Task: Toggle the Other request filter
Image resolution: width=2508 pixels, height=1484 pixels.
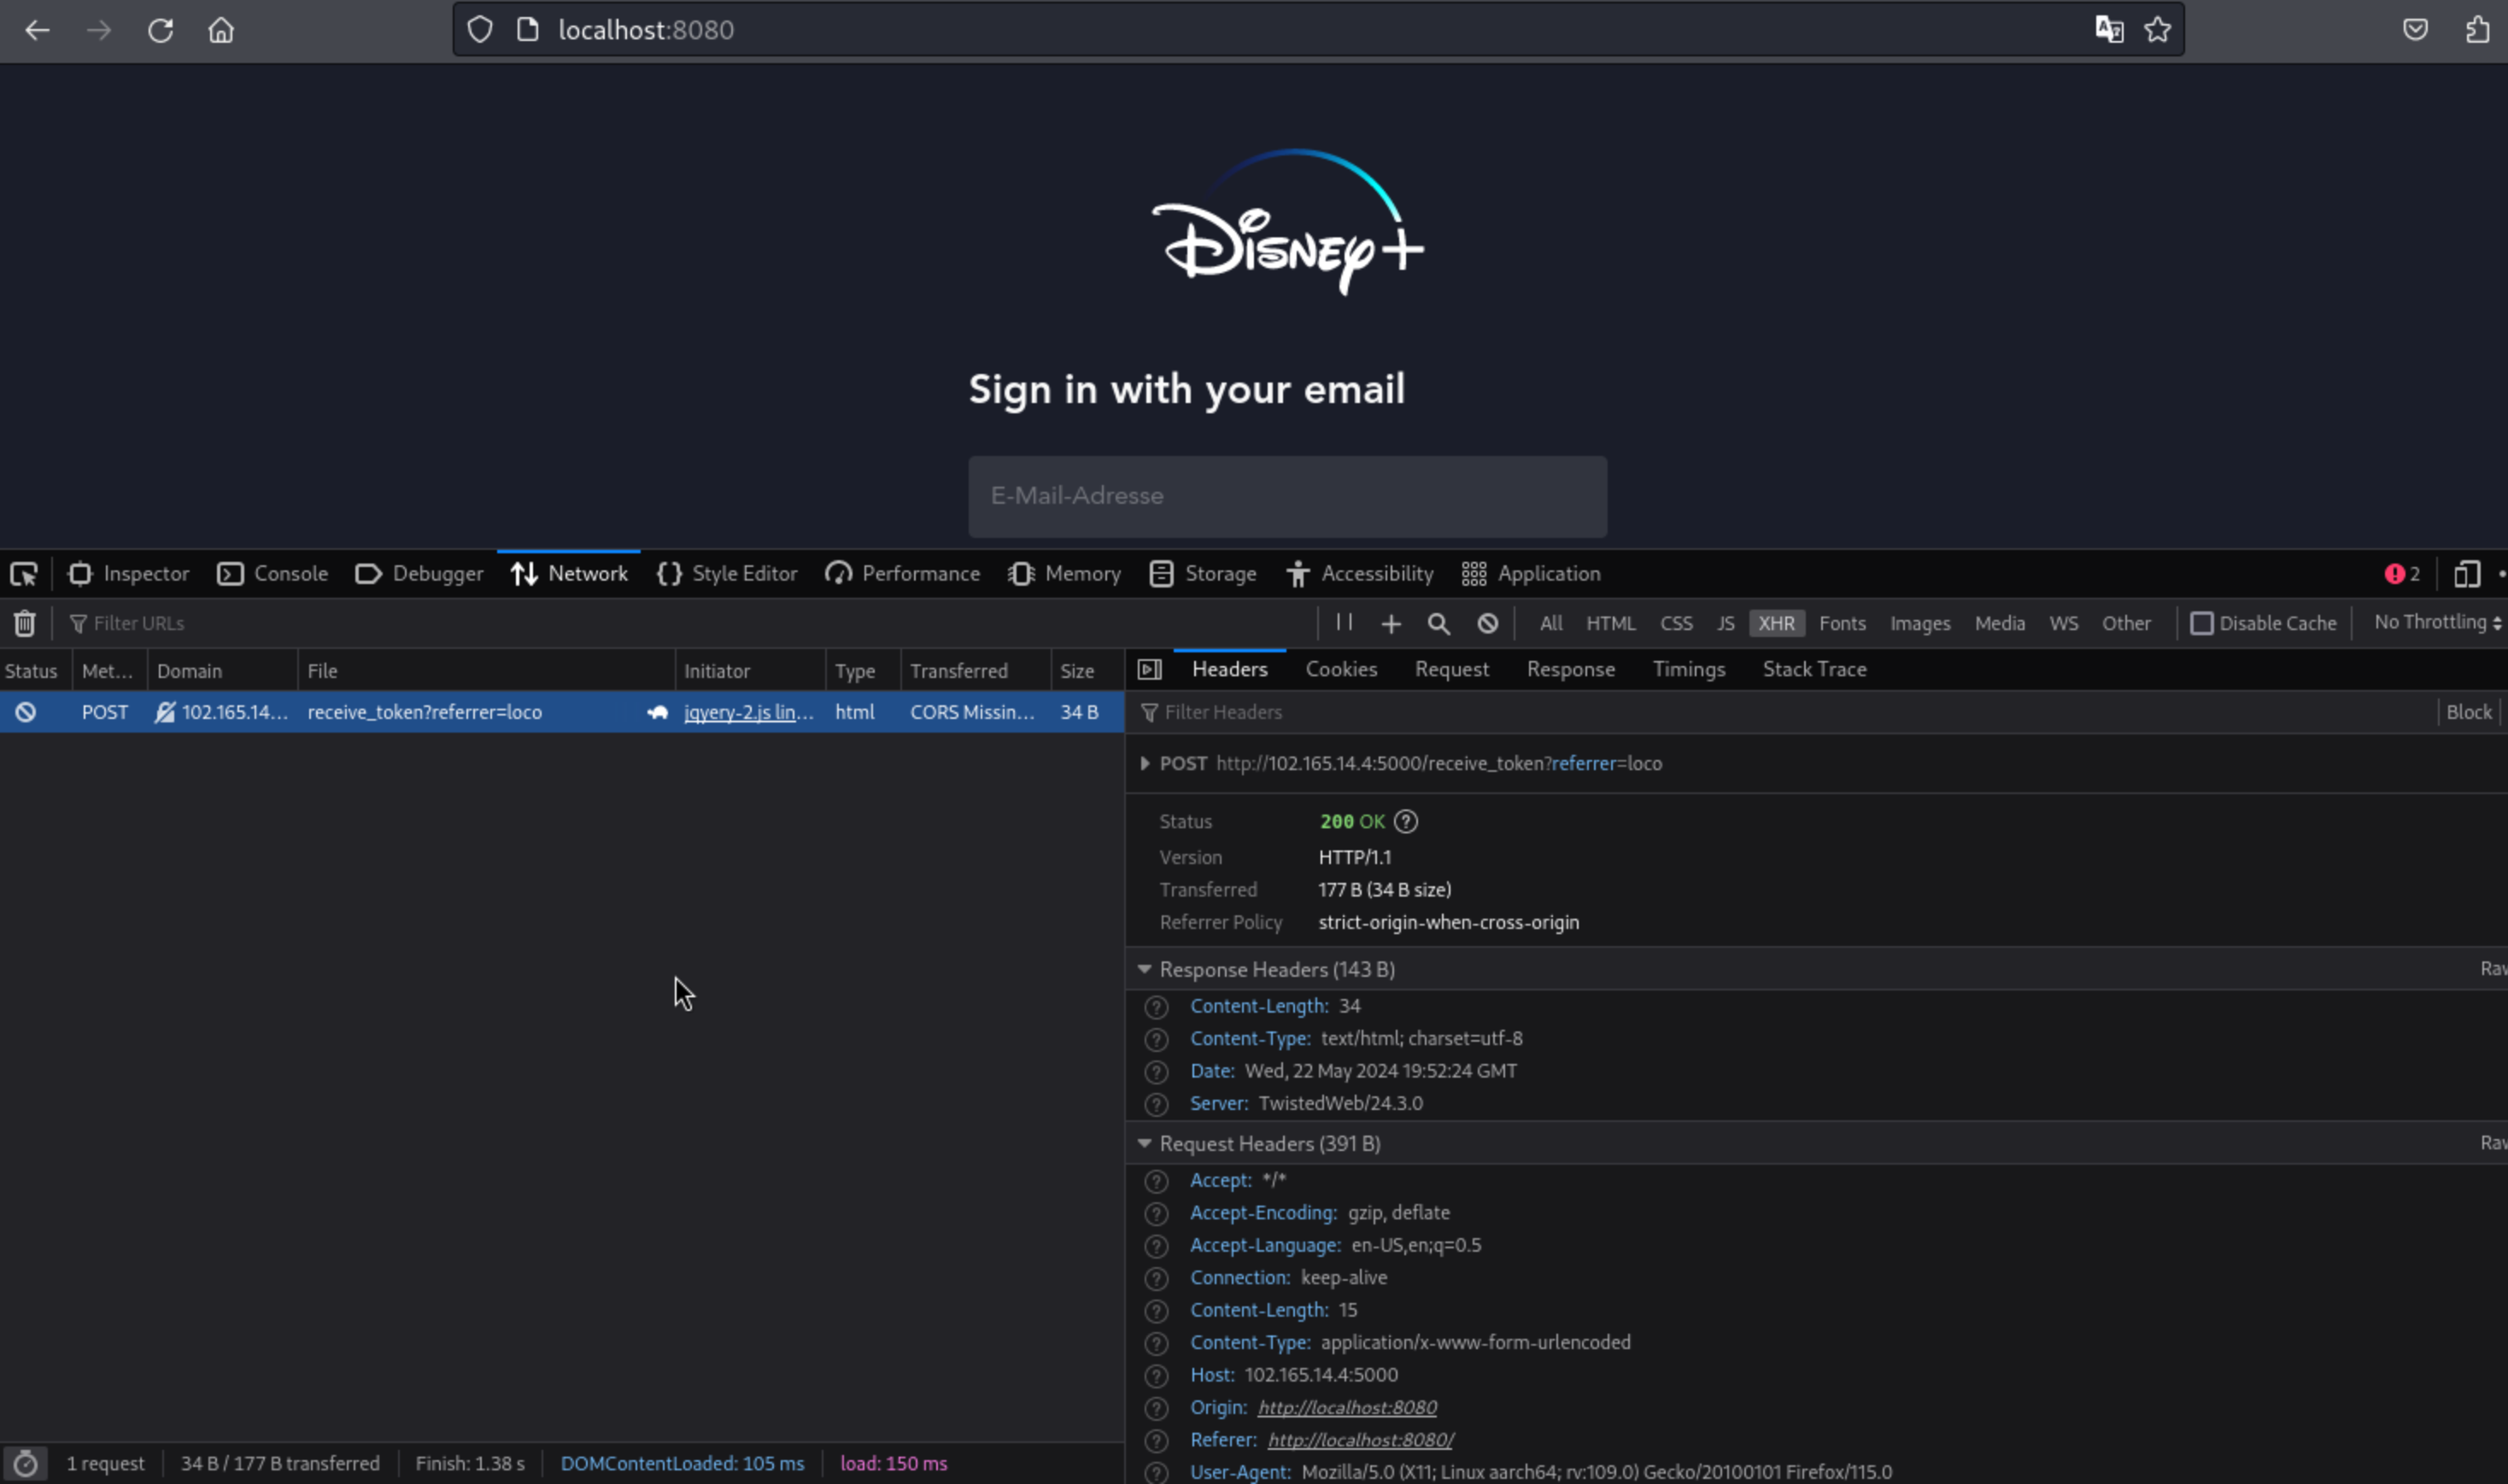Action: pos(2126,624)
